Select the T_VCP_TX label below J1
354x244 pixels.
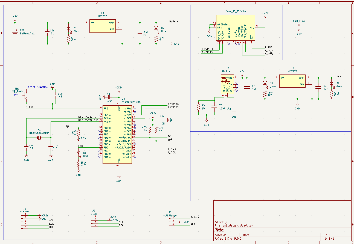point(207,49)
